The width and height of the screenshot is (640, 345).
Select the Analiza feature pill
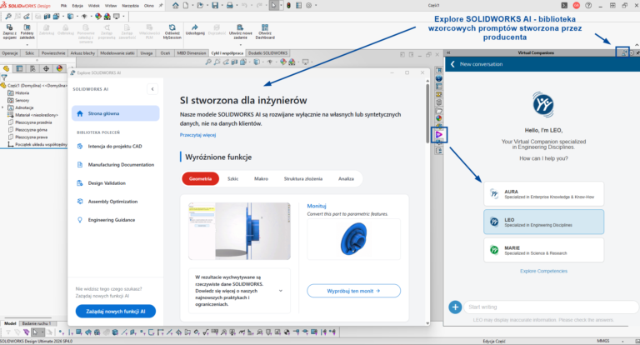[x=346, y=179]
